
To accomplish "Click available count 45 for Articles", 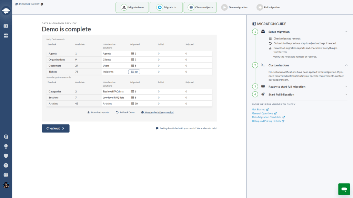I will point(77,104).
